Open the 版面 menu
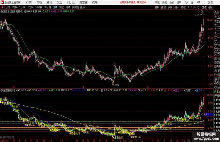Screen dimensions: 220x142 (x=165, y=2)
